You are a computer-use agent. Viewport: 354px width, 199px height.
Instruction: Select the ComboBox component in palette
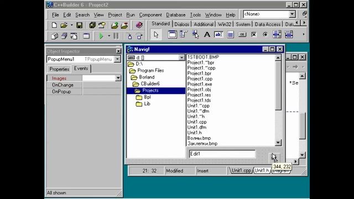[x=289, y=34]
